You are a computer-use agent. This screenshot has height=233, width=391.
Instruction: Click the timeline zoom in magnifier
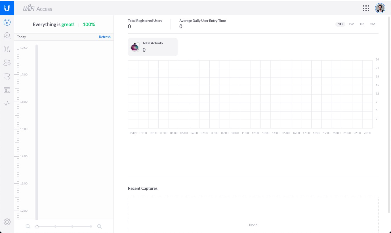99,226
